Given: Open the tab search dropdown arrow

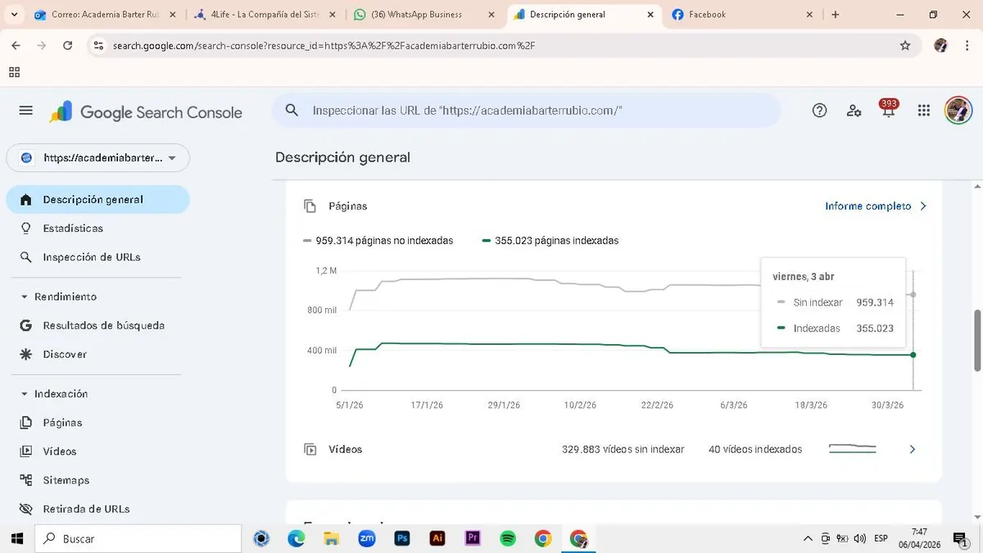Looking at the screenshot, I should tap(16, 15).
